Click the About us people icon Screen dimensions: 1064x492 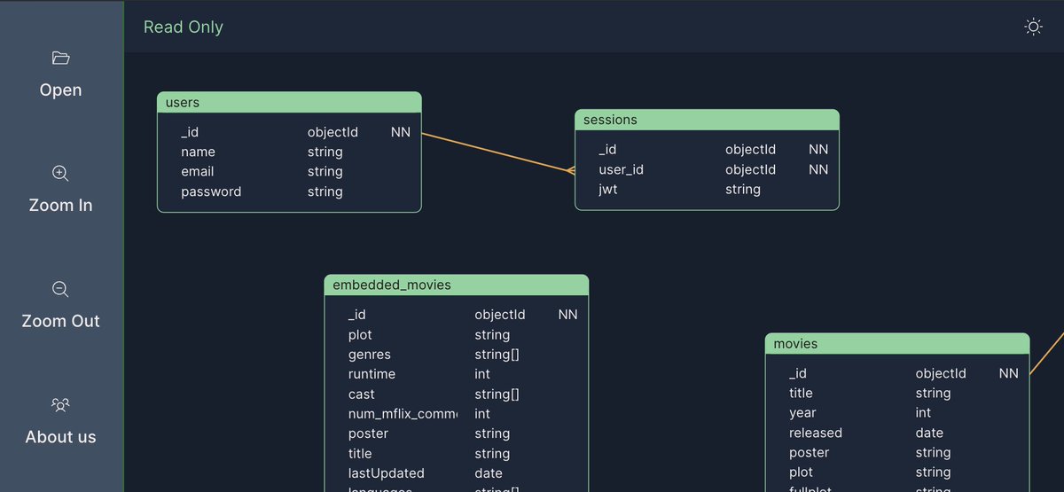(60, 405)
